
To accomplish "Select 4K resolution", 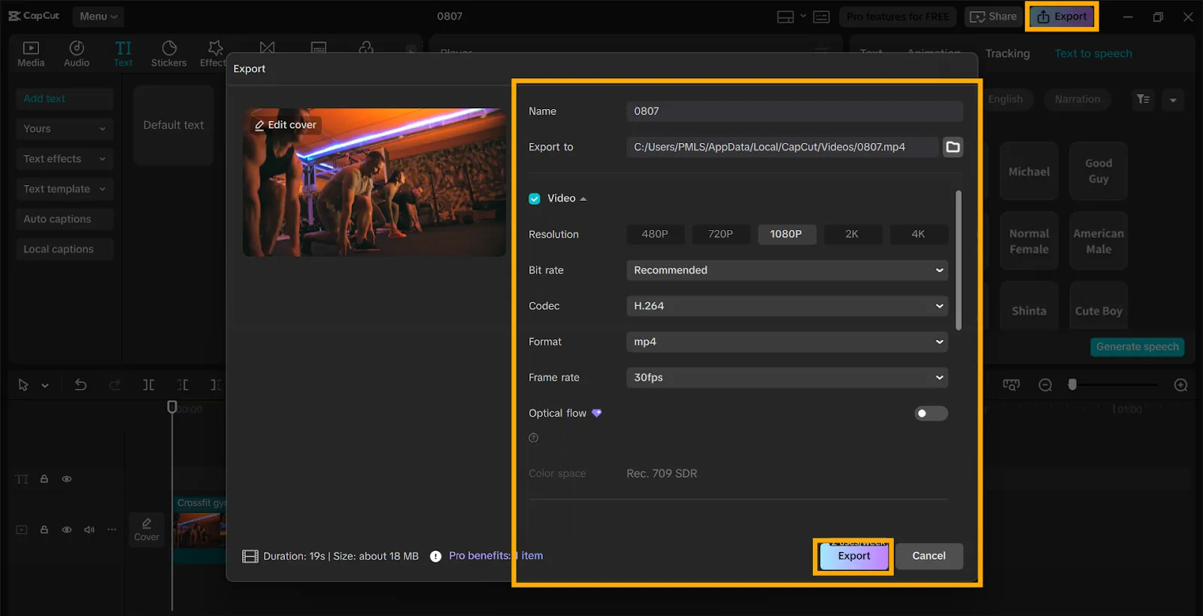I will 918,234.
